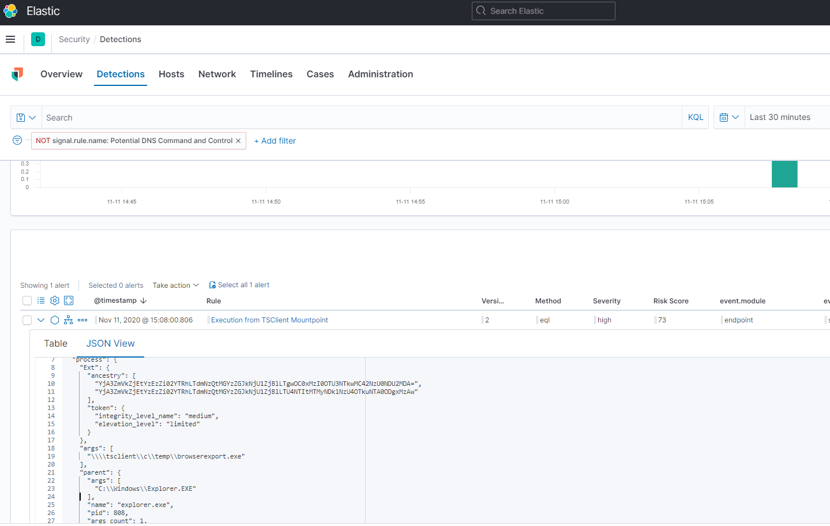Viewport: 830px width, 526px height.
Task: Open the Take action dropdown
Action: pos(175,284)
